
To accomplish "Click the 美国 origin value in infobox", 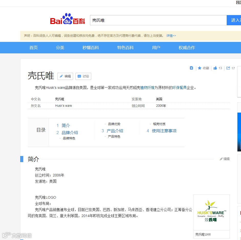I will [x=159, y=99].
